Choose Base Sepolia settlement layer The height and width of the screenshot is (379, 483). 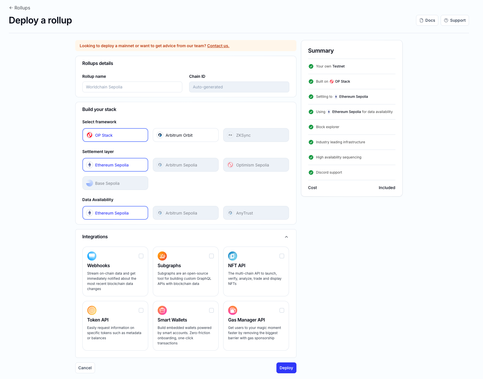tap(115, 183)
